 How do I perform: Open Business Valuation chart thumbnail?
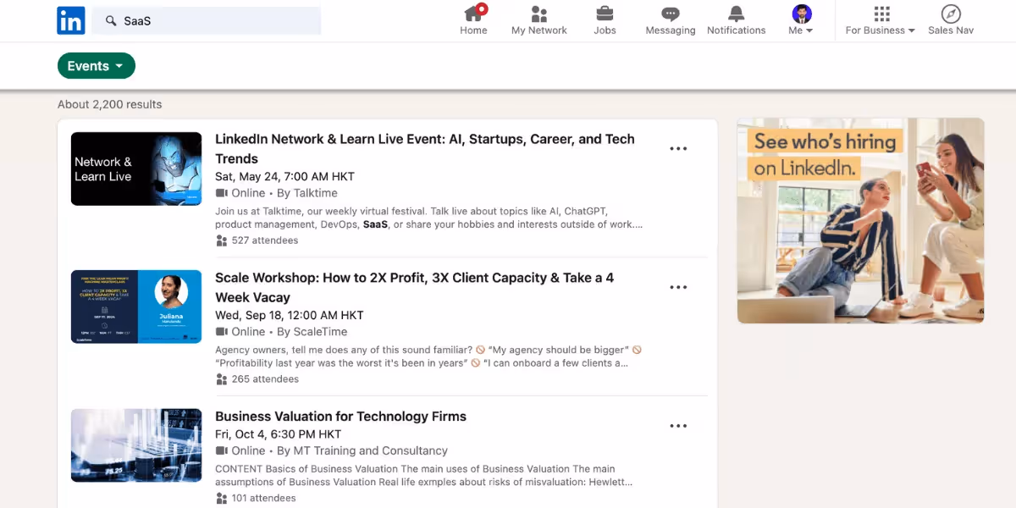[136, 445]
